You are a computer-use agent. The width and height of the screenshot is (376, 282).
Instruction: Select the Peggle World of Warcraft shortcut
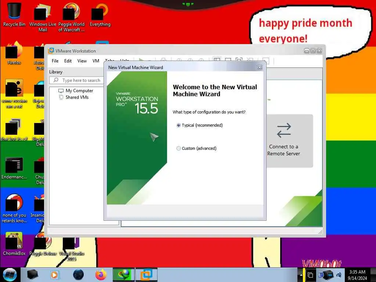tap(71, 17)
